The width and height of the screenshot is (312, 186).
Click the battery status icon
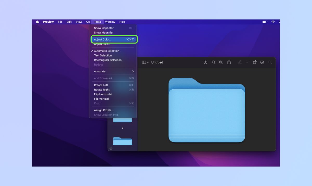tap(265, 22)
